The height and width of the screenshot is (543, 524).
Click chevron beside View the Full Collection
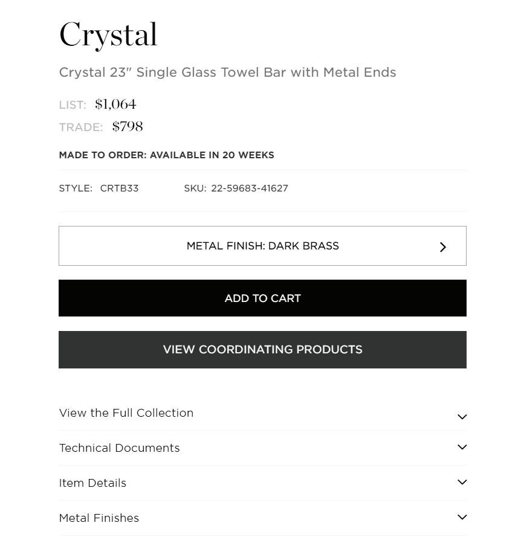[x=462, y=417]
